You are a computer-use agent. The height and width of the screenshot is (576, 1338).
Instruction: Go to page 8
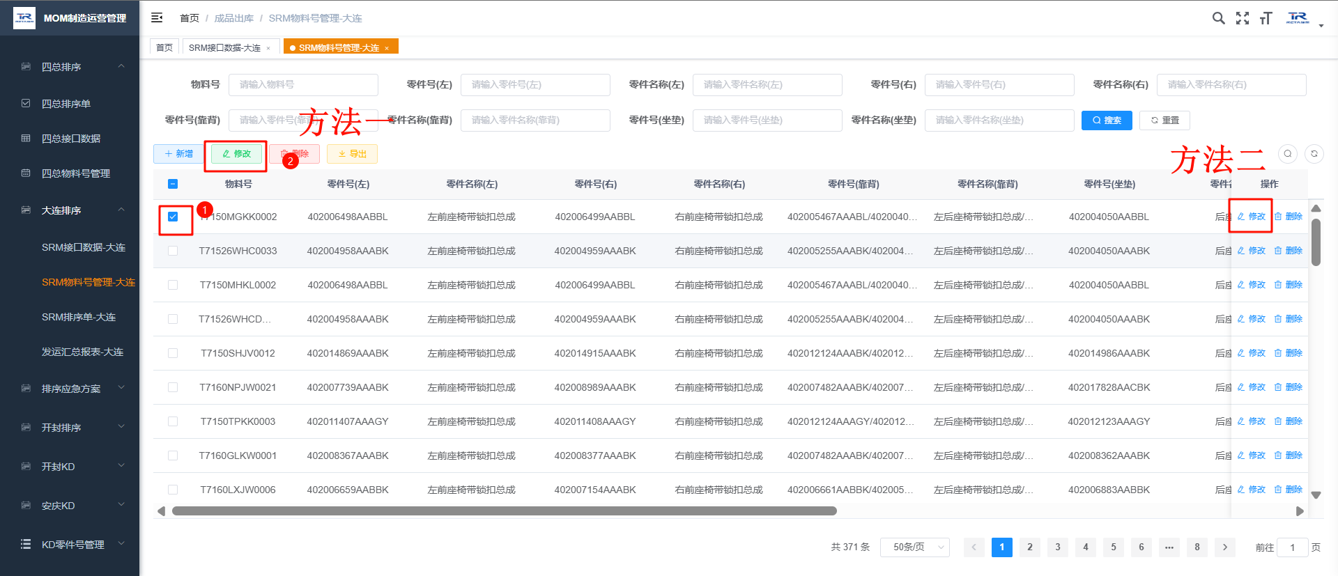[x=1197, y=547]
